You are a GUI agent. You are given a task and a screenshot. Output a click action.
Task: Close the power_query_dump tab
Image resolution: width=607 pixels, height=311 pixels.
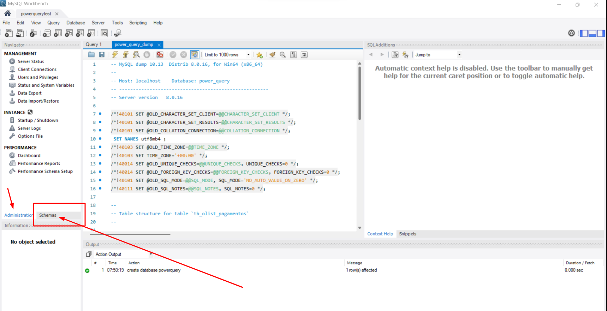[x=159, y=45]
